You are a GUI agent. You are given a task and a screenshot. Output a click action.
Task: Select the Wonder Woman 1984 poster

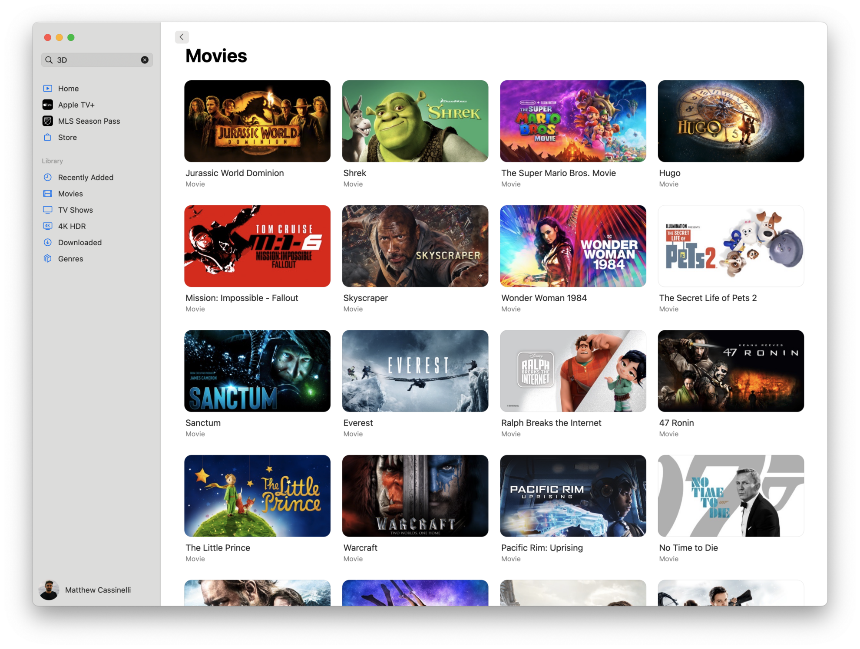click(573, 246)
